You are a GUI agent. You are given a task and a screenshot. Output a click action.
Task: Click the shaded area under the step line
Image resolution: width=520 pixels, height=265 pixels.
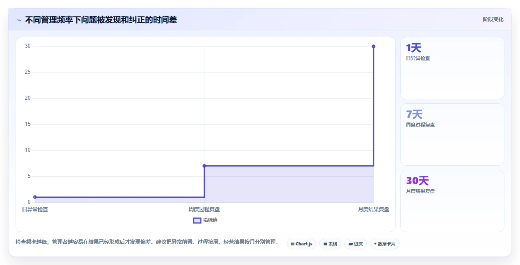[289, 184]
